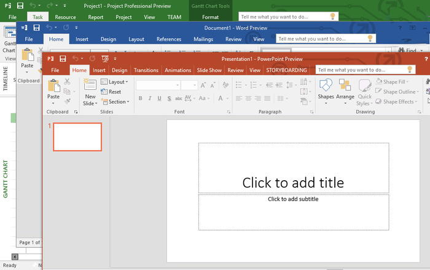Click the Arrange objects icon
The height and width of the screenshot is (270, 430).
pos(345,86)
